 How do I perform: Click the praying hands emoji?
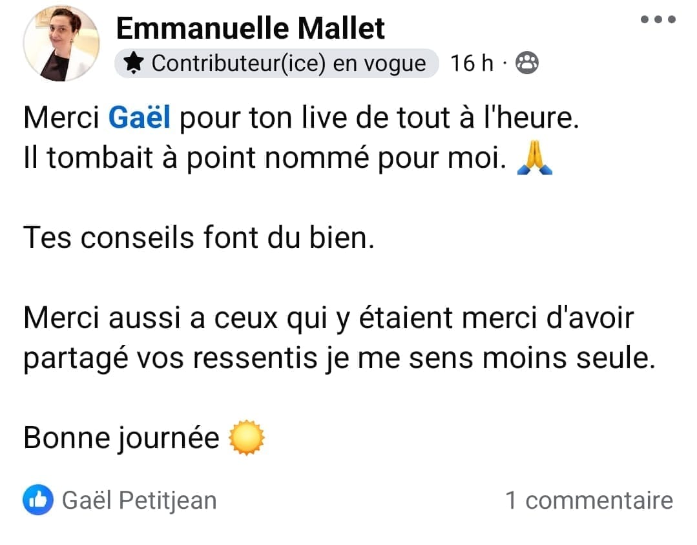point(534,159)
